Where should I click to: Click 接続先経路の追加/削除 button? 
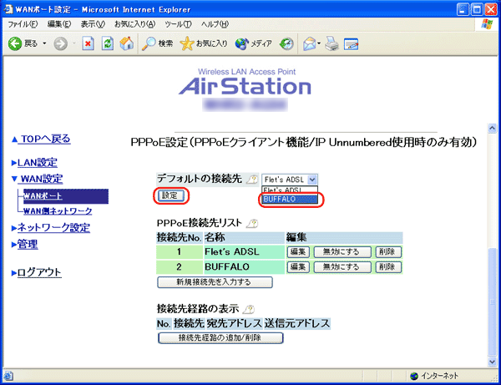click(x=220, y=337)
